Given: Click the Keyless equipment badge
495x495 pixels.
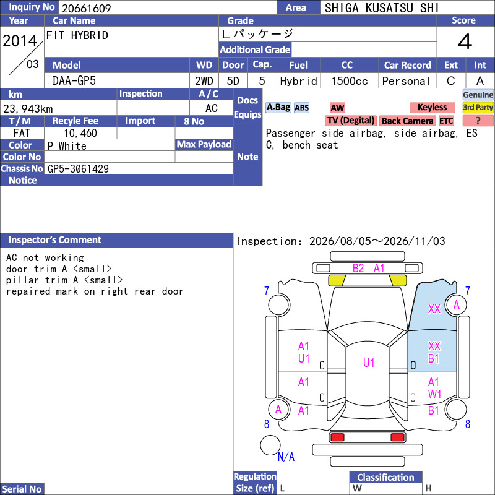Looking at the screenshot, I should click(x=432, y=107).
